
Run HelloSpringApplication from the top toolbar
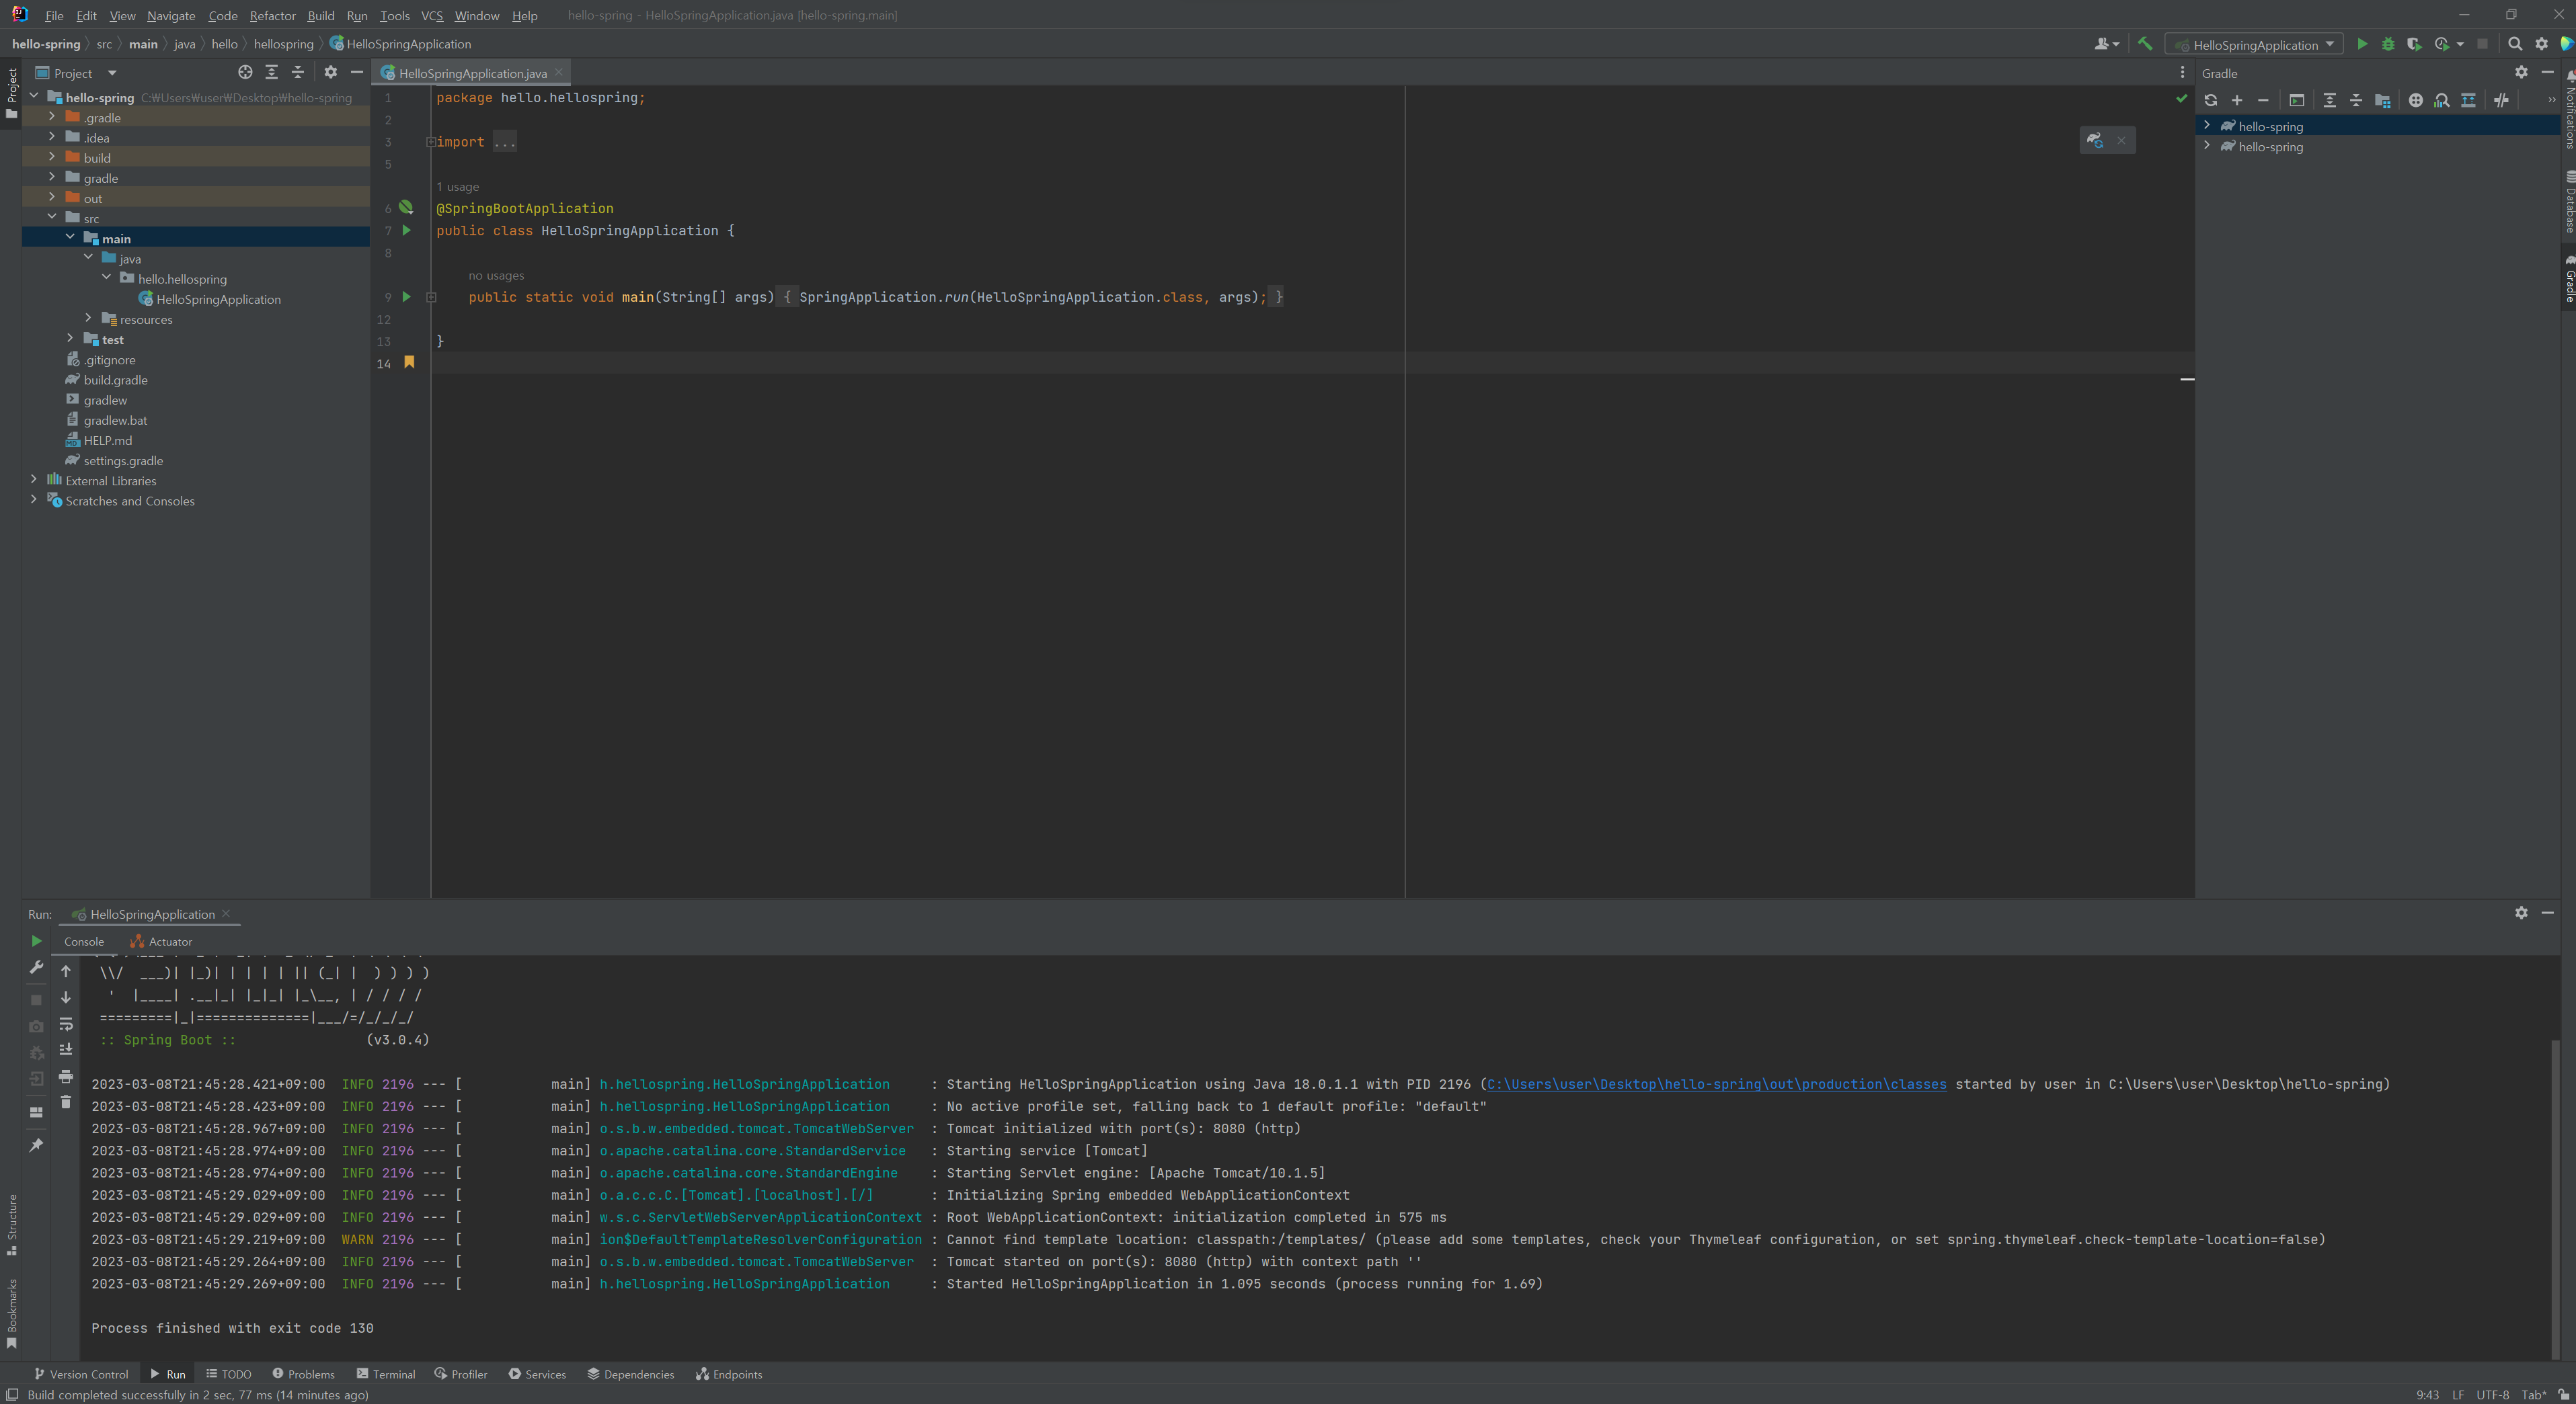click(x=2361, y=44)
